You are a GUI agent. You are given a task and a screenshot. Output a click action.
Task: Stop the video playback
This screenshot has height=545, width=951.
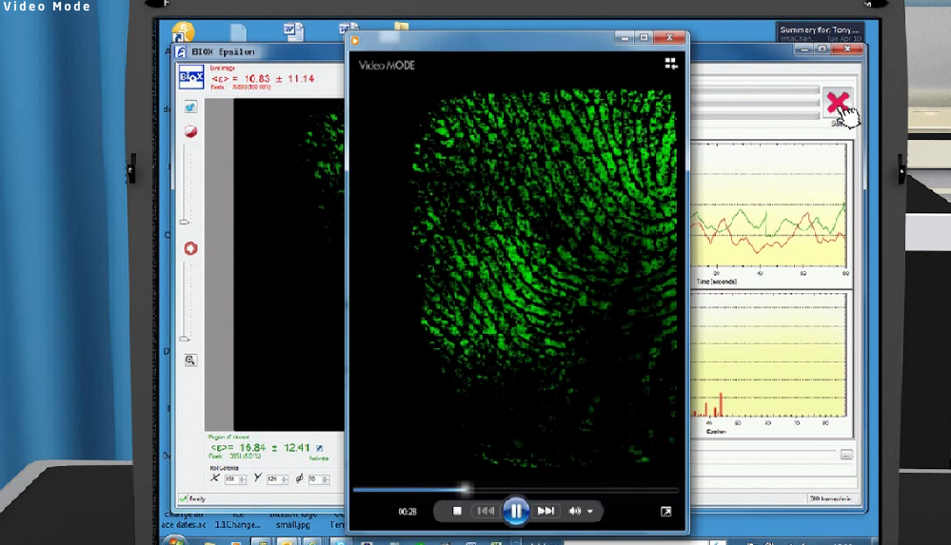point(457,511)
